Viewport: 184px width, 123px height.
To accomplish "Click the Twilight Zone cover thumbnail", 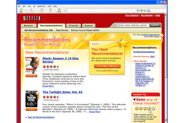I will coord(31,99).
